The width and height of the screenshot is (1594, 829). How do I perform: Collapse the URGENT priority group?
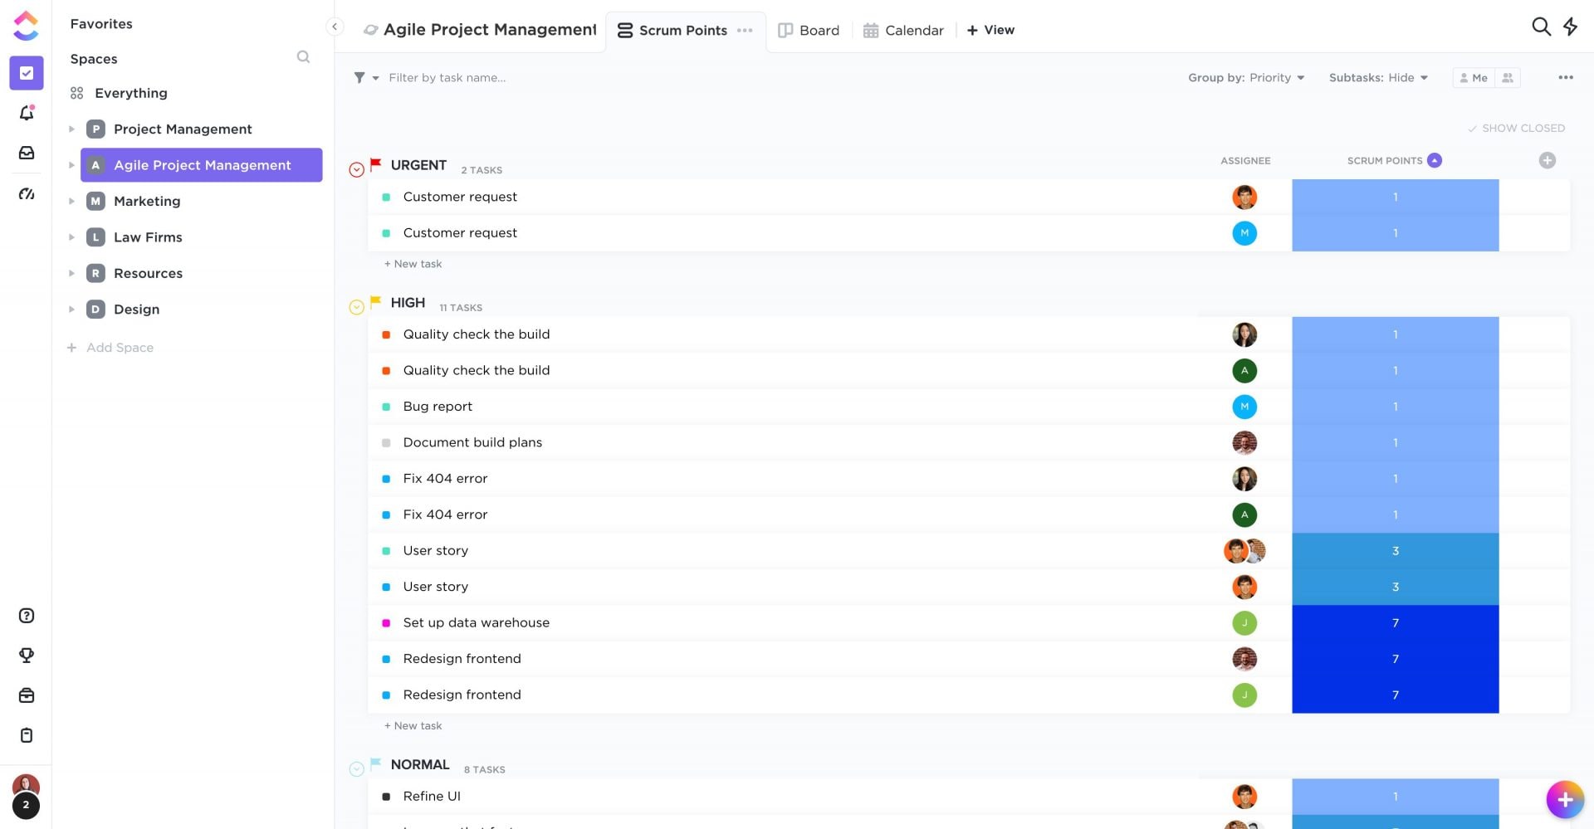pos(357,170)
